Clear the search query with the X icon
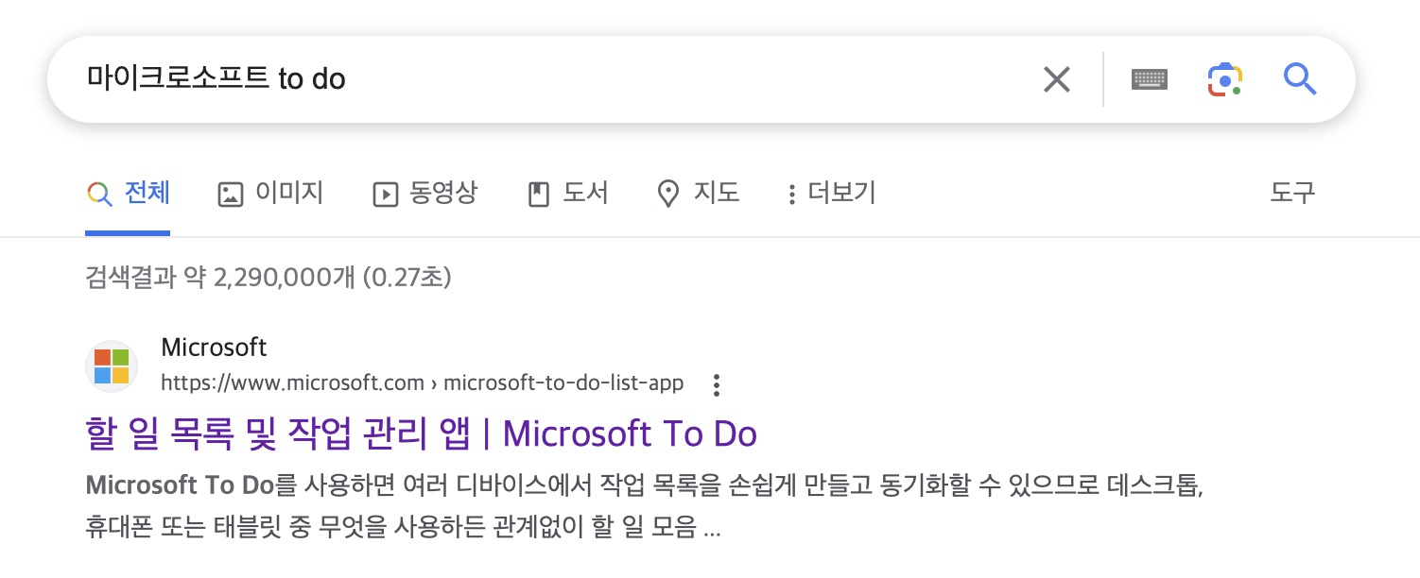This screenshot has width=1420, height=578. pos(1056,79)
